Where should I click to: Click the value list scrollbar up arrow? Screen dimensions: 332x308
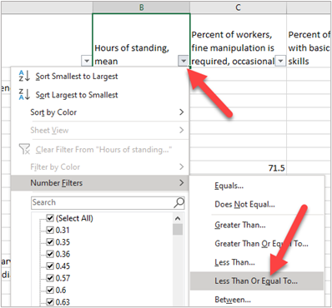(178, 218)
